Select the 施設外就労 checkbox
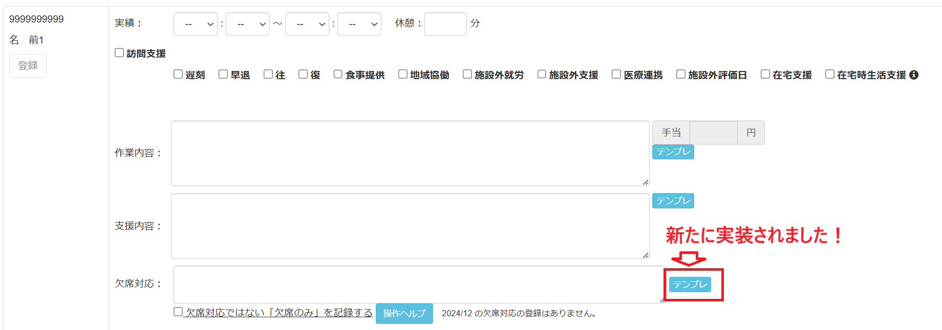 (467, 75)
